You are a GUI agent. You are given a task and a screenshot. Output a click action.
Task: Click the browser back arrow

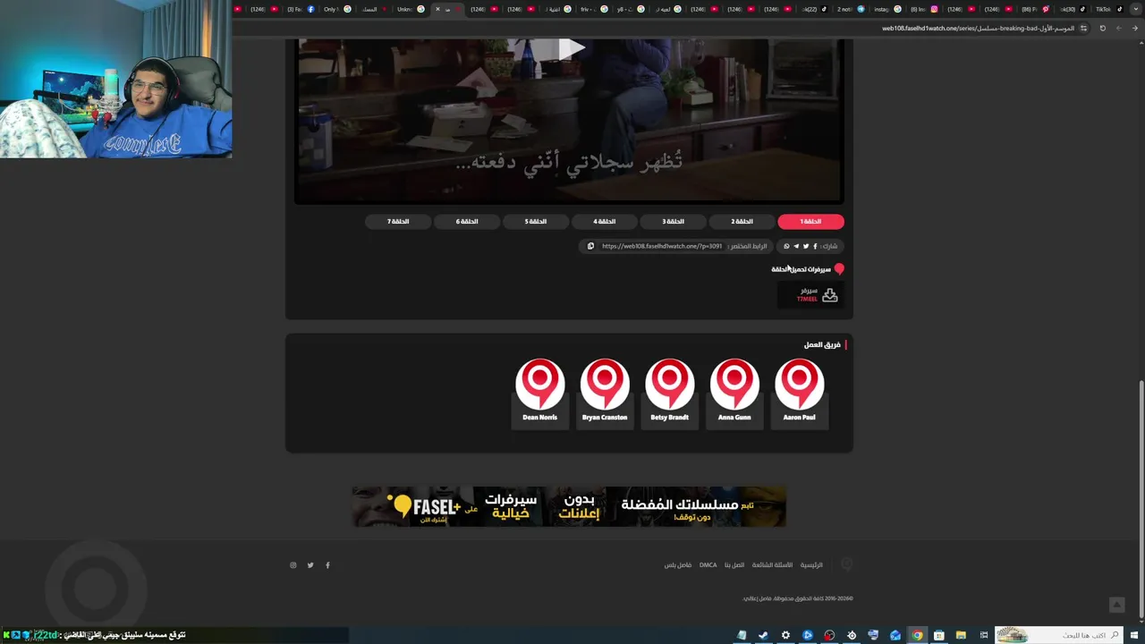1134,28
